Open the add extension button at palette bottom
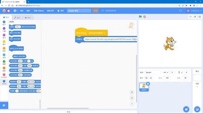Image resolution: width=203 pixels, height=114 pixels. pyautogui.click(x=4, y=105)
